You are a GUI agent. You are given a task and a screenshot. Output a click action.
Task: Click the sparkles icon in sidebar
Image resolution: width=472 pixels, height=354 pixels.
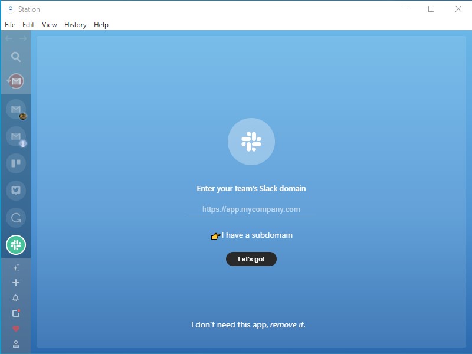pos(16,267)
